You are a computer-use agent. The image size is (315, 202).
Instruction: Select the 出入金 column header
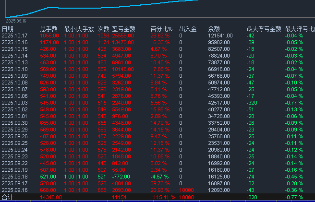tap(187, 29)
